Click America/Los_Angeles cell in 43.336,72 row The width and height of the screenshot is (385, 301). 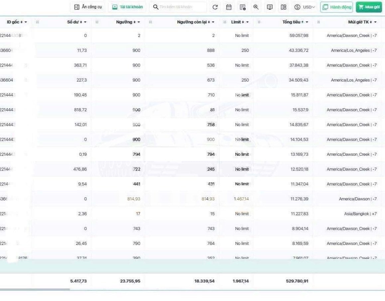354,50
